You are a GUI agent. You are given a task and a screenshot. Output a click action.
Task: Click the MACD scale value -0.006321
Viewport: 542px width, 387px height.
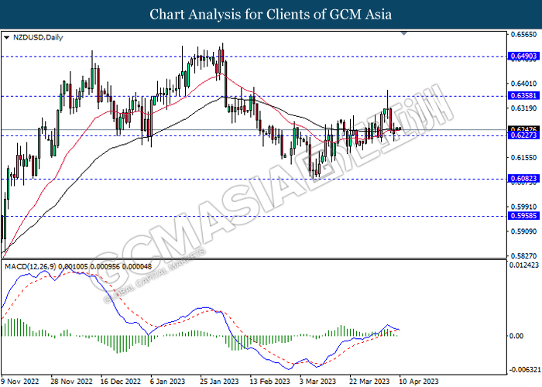tap(524, 370)
